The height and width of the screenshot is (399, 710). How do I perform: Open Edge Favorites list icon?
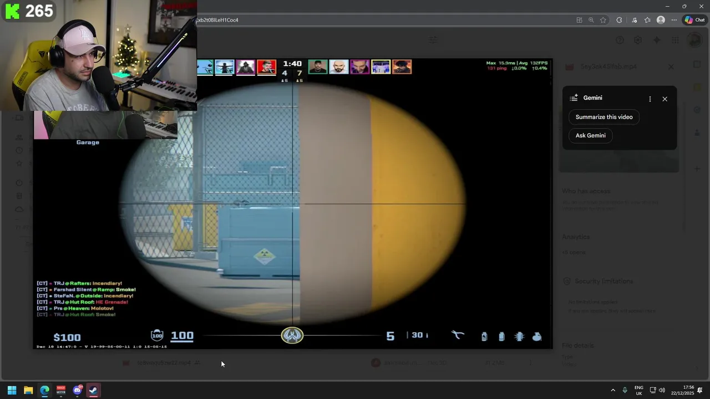click(647, 20)
